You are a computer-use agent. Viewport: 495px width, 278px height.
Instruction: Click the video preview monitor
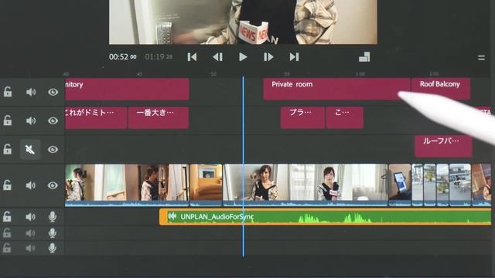click(x=243, y=22)
